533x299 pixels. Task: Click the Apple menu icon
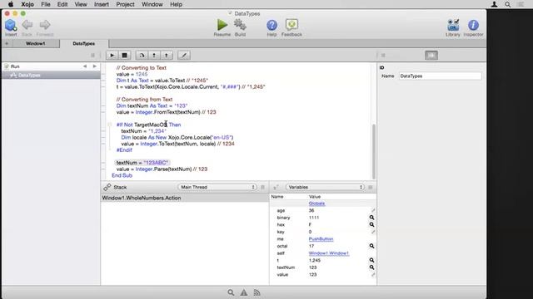tap(11, 4)
